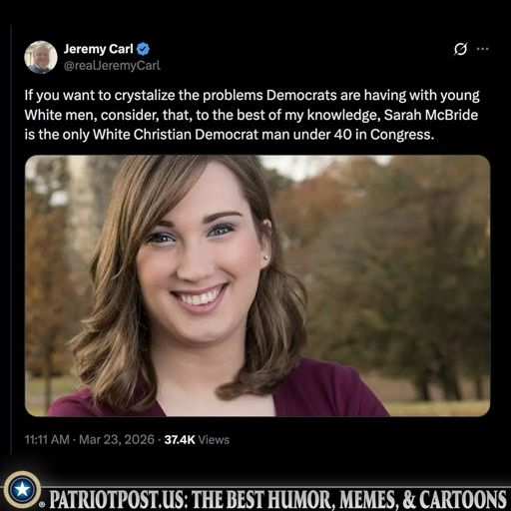Click the Views label
This screenshot has height=511, width=511.
(214, 440)
